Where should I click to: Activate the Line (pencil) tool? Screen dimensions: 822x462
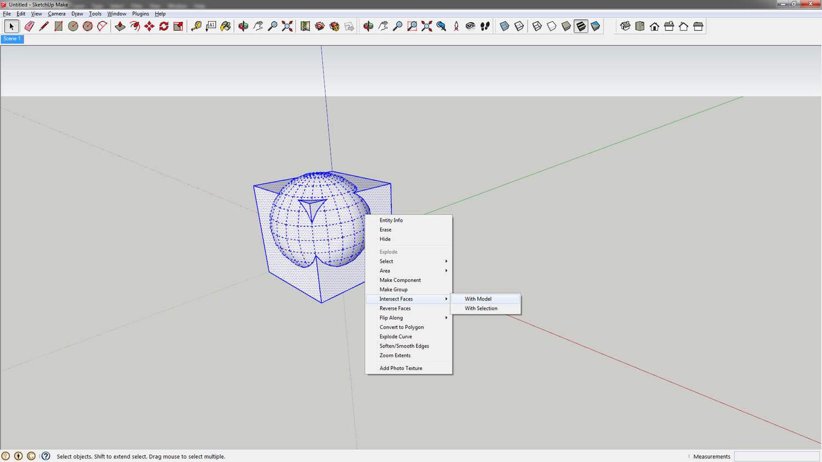(x=44, y=26)
